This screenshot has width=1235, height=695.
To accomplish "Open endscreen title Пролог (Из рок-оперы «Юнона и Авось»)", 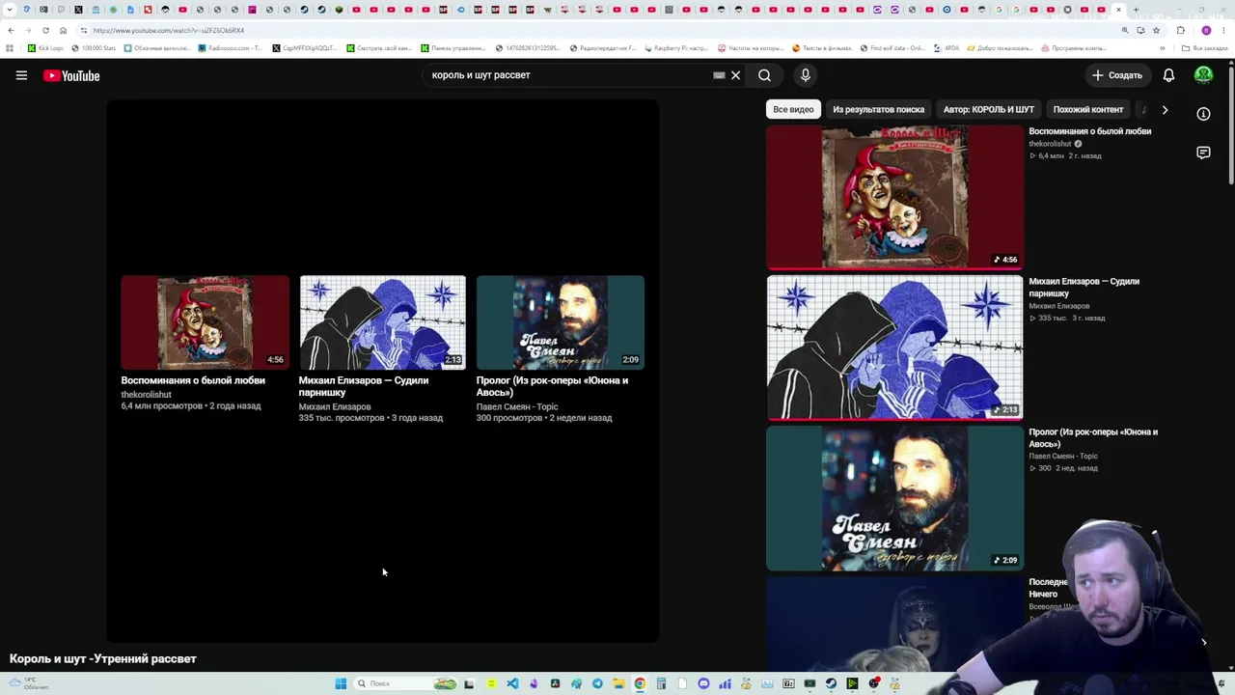I will pyautogui.click(x=552, y=386).
